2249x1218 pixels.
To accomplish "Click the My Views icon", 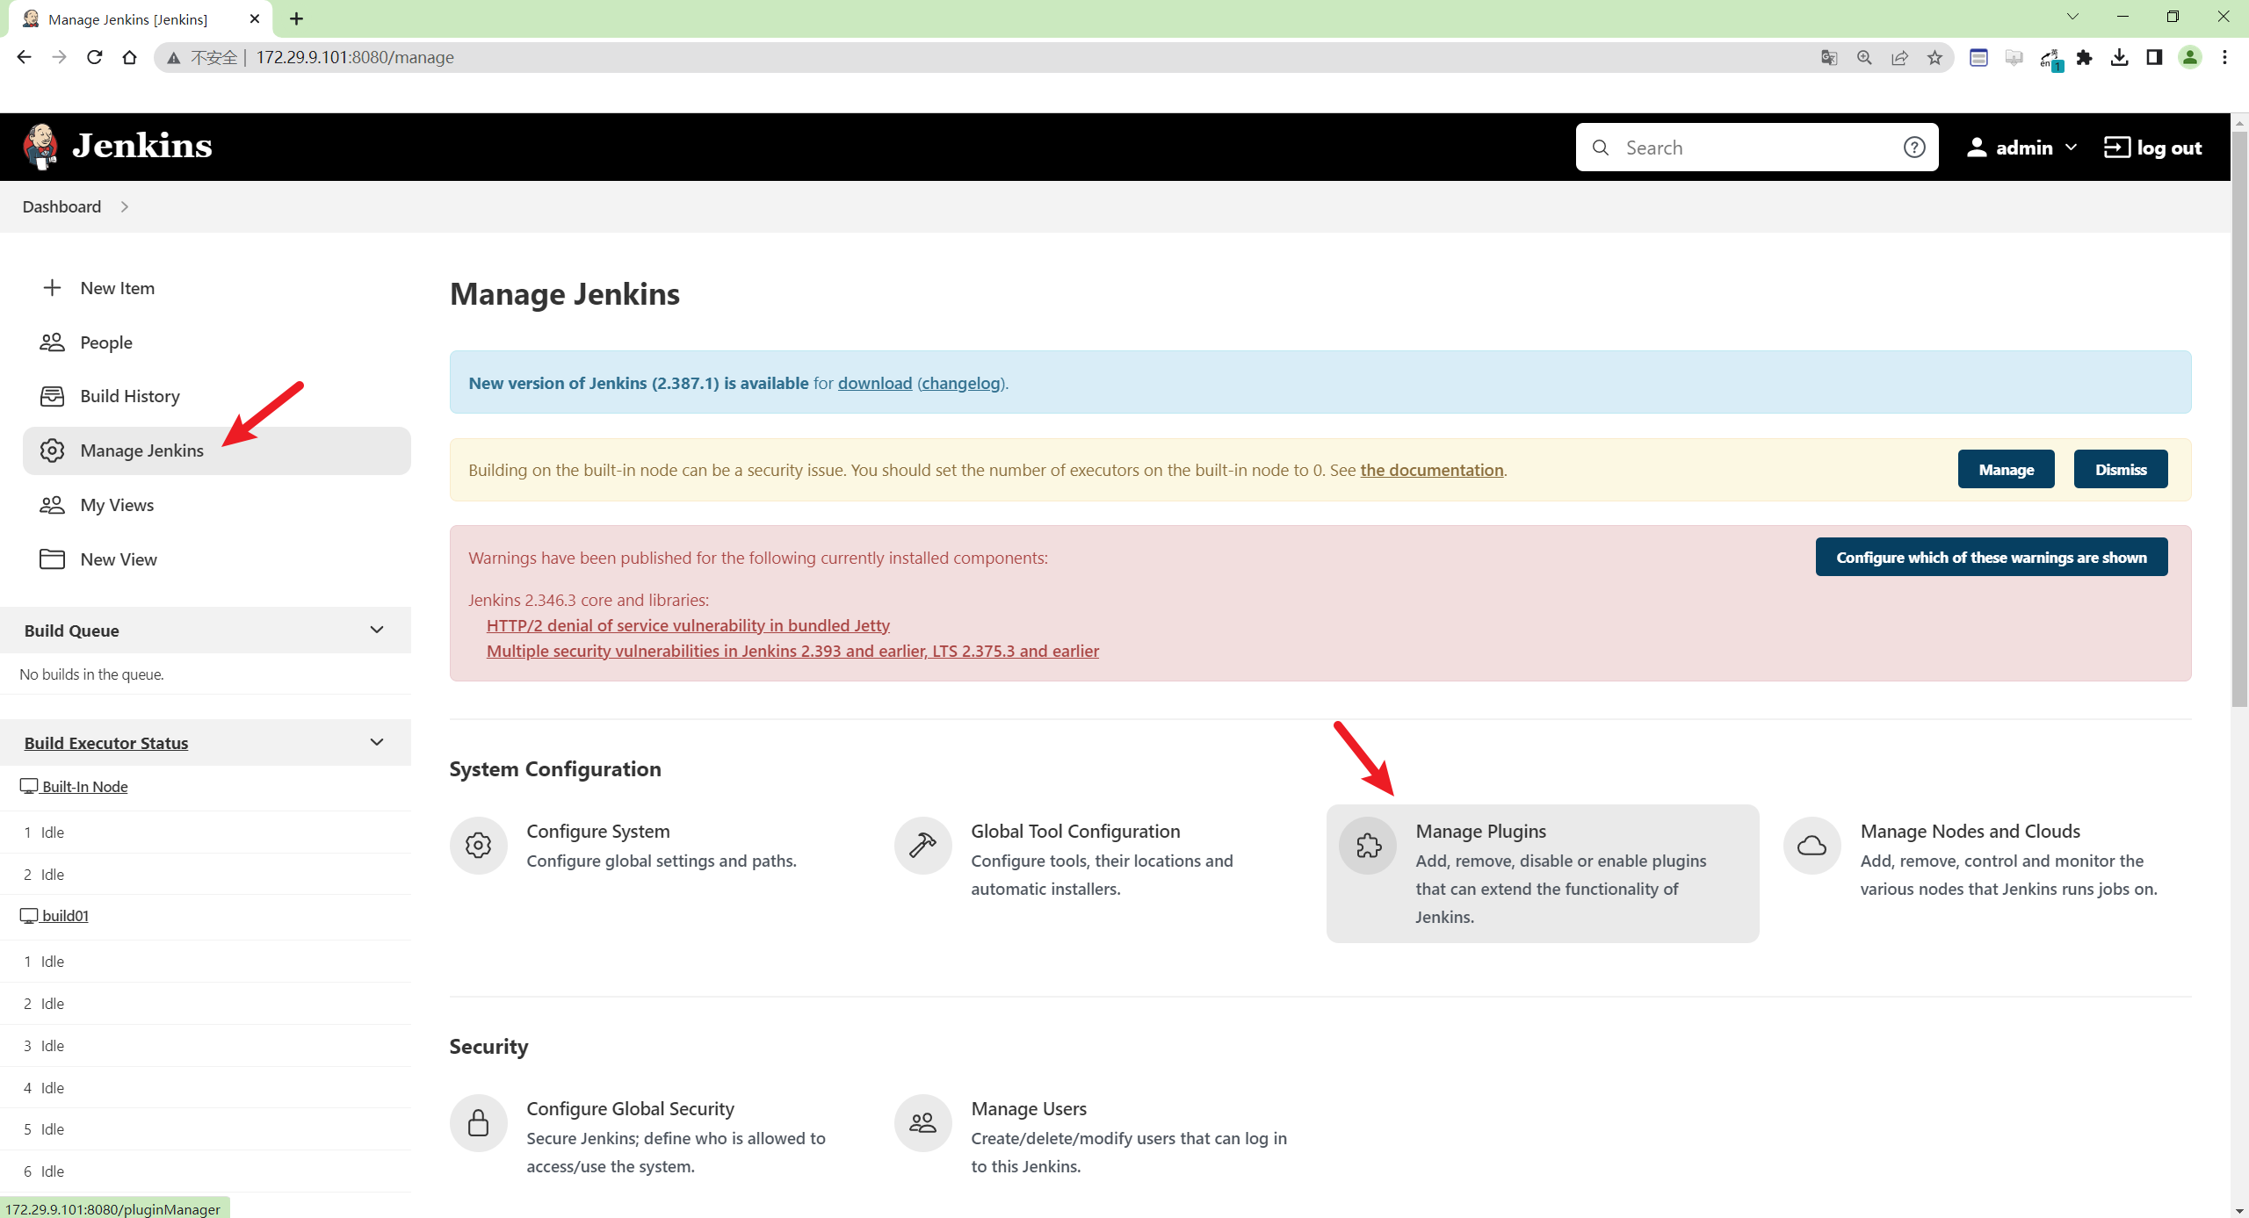I will [52, 505].
